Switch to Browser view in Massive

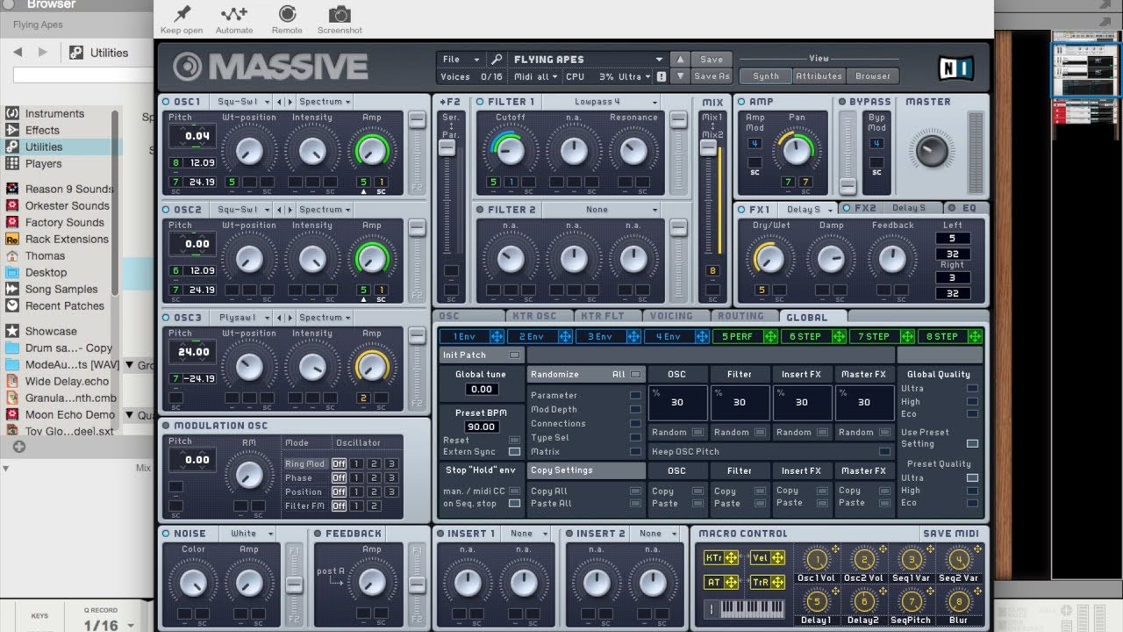coord(873,76)
